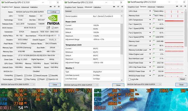Screen dimensions: 188x111
Task: Click GPU-Z app icon in left window title bar
Action: pyautogui.click(x=2, y=2)
